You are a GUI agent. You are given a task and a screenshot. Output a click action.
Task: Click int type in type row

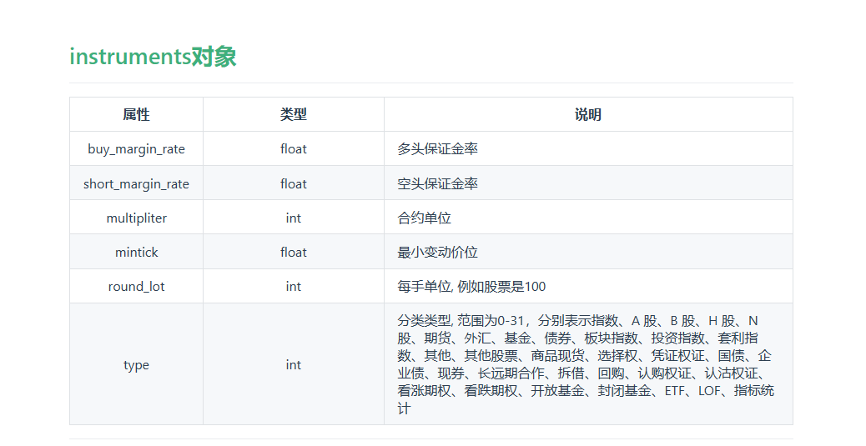click(x=294, y=364)
